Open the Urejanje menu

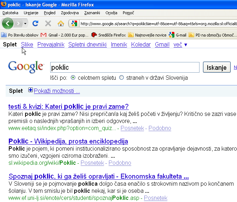[x=31, y=13]
